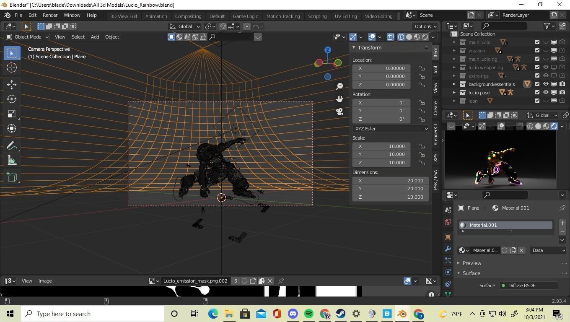Expand the main lucio collection
This screenshot has height=322, width=570.
[x=454, y=42]
